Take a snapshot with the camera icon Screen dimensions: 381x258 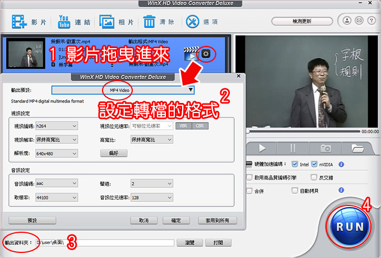[x=326, y=148]
